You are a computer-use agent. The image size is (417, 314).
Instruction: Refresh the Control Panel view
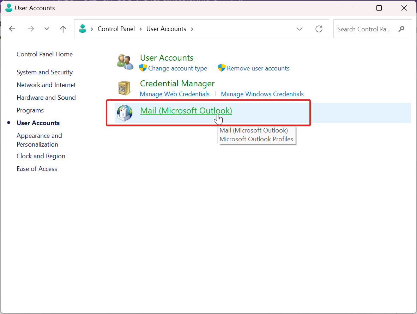coord(319,29)
